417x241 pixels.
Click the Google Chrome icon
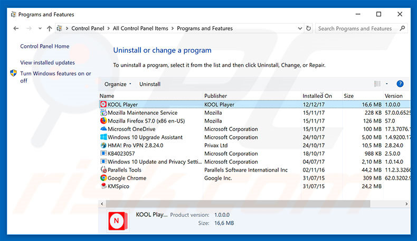[x=103, y=178]
